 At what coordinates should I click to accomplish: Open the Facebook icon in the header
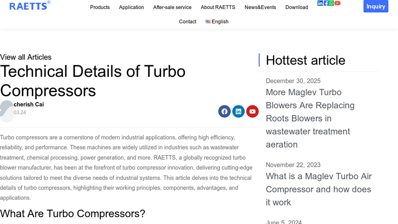(326, 3)
